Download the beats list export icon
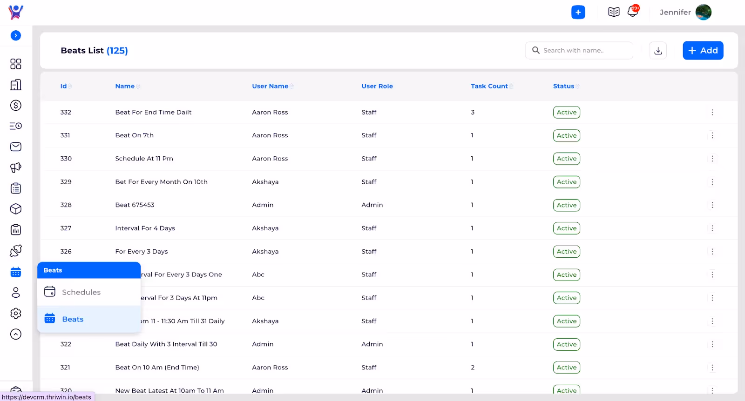Viewport: 745px width, 401px height. coord(658,51)
